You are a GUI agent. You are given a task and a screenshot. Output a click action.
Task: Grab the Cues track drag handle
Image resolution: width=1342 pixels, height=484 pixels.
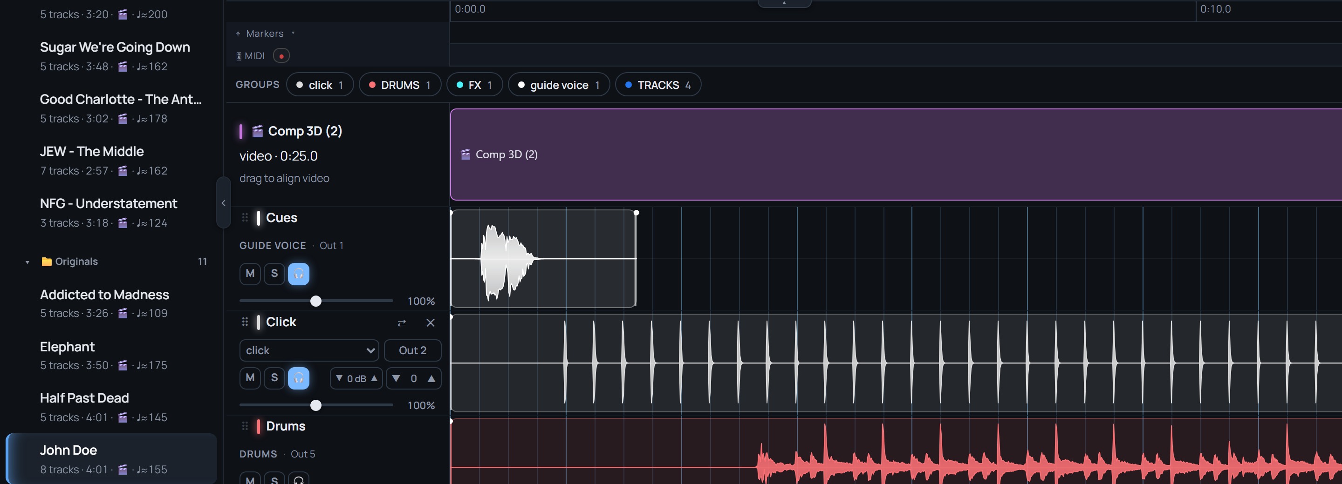[245, 217]
